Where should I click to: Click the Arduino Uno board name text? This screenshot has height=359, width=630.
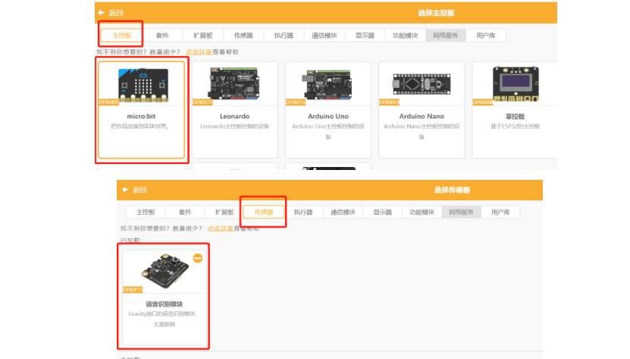(x=328, y=116)
